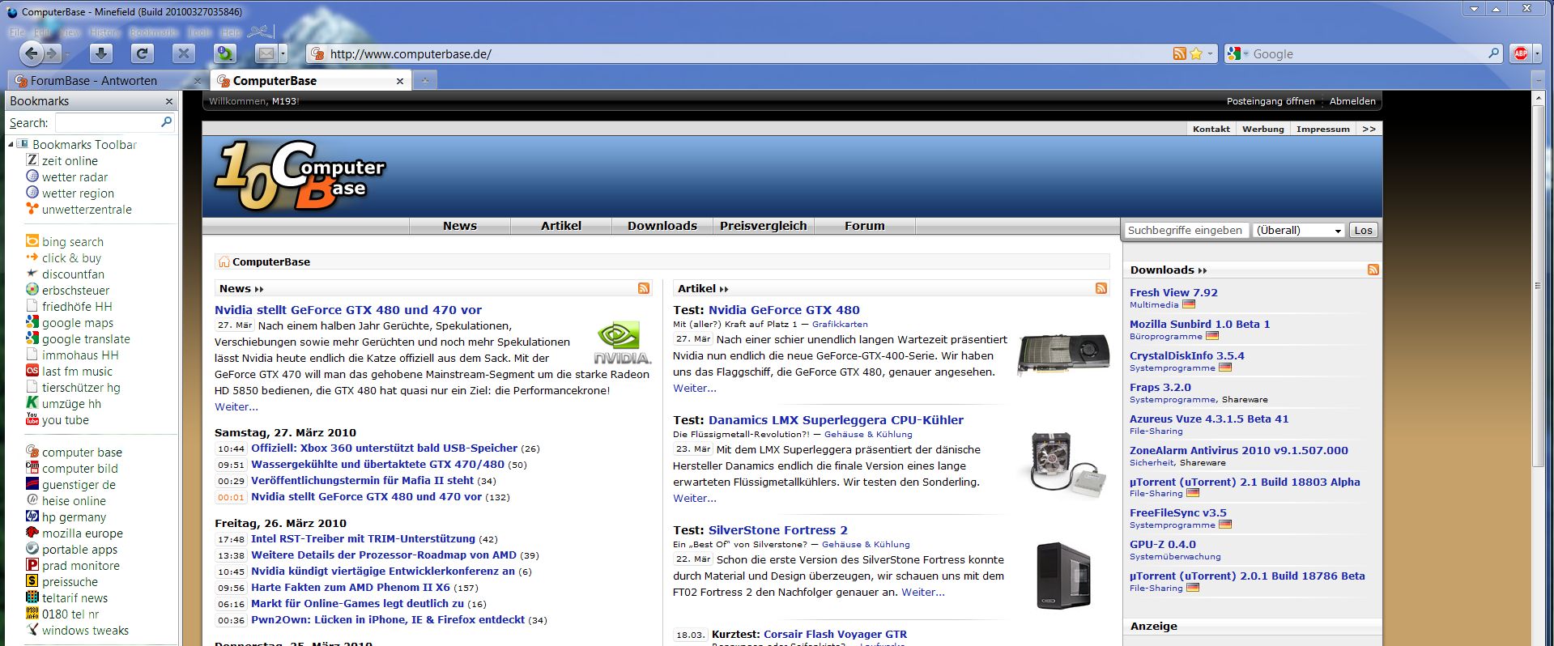The height and width of the screenshot is (646, 1554).
Task: Open the Fresh View 7.92 download link
Action: 1173,292
